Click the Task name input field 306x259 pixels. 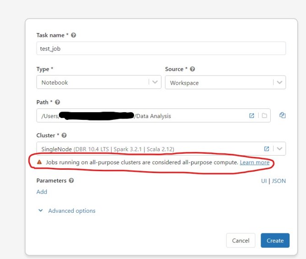(161, 49)
